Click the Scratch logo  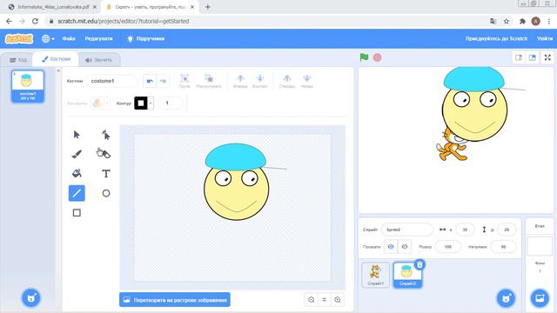(19, 38)
